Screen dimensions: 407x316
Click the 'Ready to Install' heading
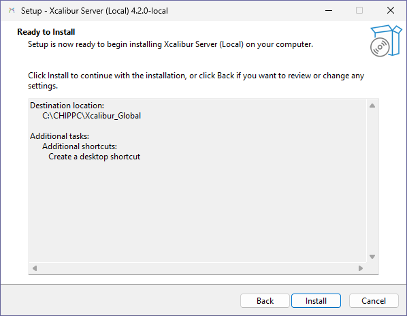46,32
